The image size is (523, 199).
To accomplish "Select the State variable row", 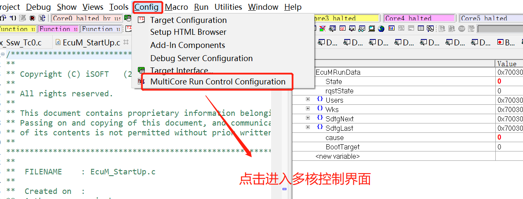I will [x=408, y=81].
